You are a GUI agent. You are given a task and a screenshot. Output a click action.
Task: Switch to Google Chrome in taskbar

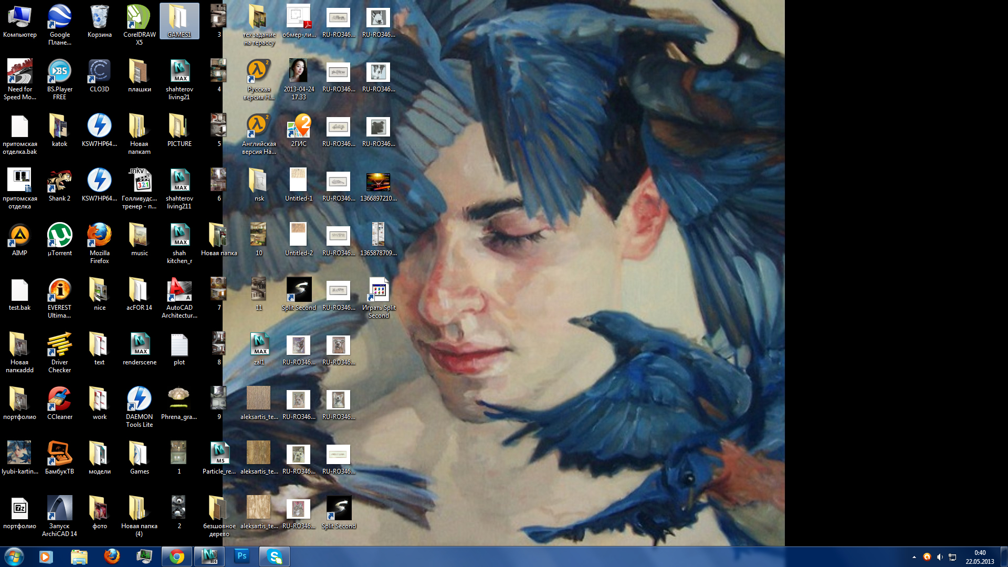pos(177,556)
